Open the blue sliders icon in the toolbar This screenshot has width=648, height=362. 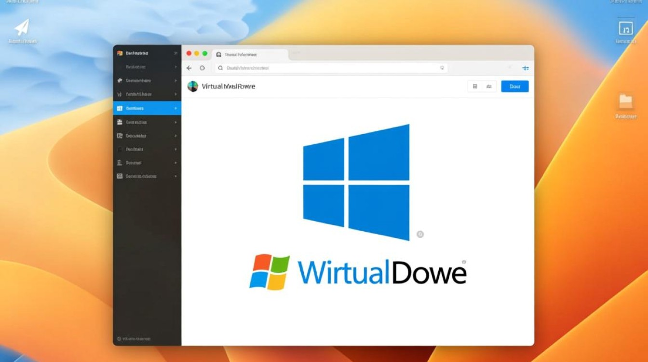(x=526, y=68)
